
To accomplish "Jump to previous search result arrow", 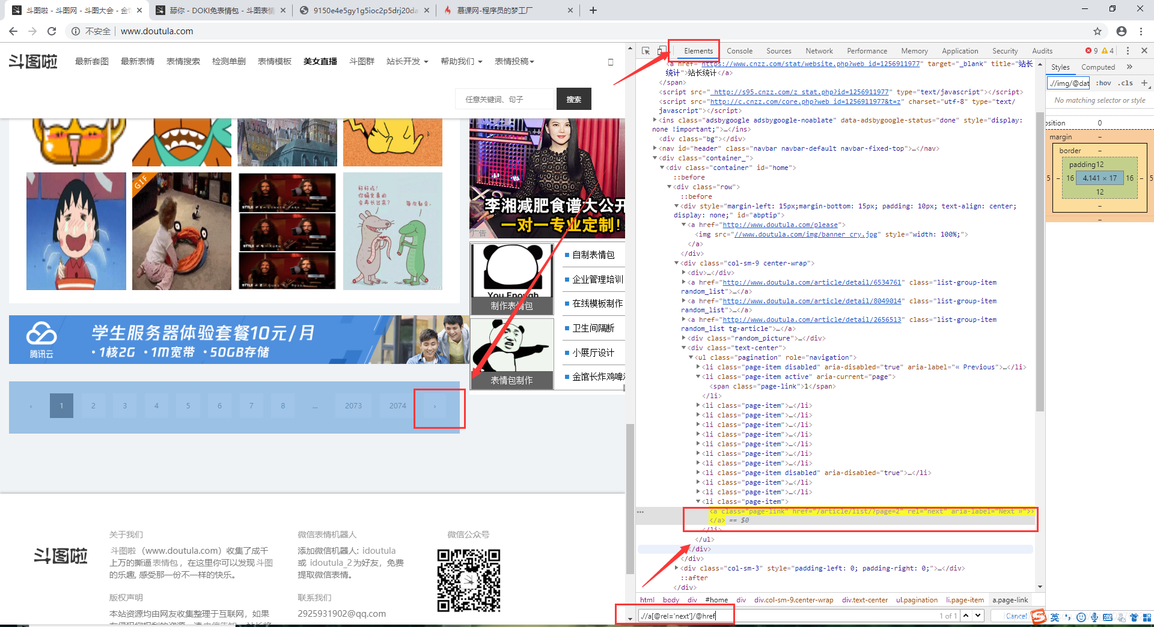I will coord(966,616).
